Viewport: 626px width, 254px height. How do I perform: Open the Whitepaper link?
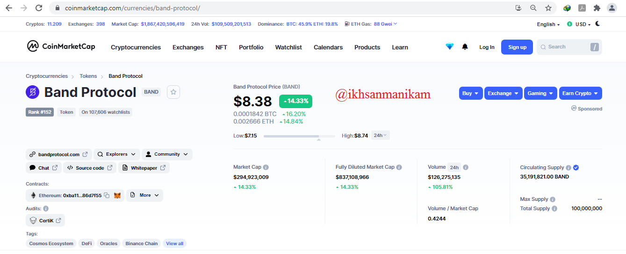pos(144,168)
